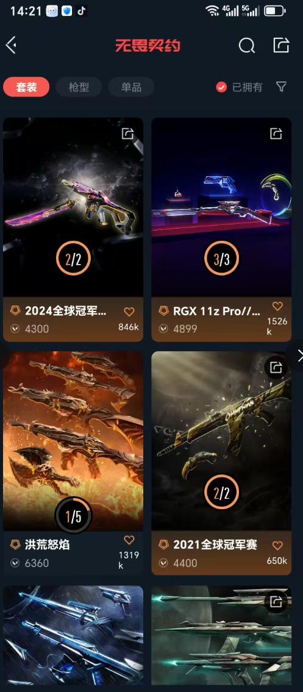Share the RGX 11z Pro bundle card
The width and height of the screenshot is (303, 692).
click(x=276, y=134)
